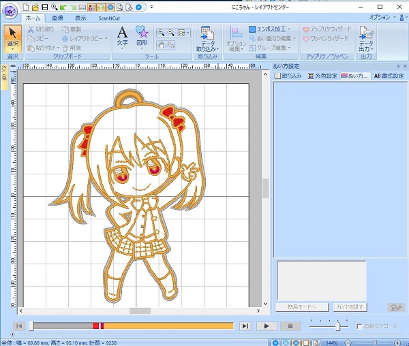
Task: Open the 糸色設定 panel tab
Action: pos(322,76)
